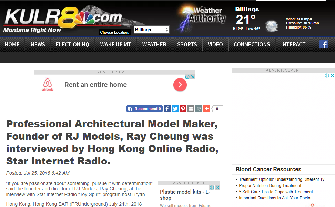This screenshot has height=207, width=335.
Task: Open the NEWS menu
Action: click(38, 44)
